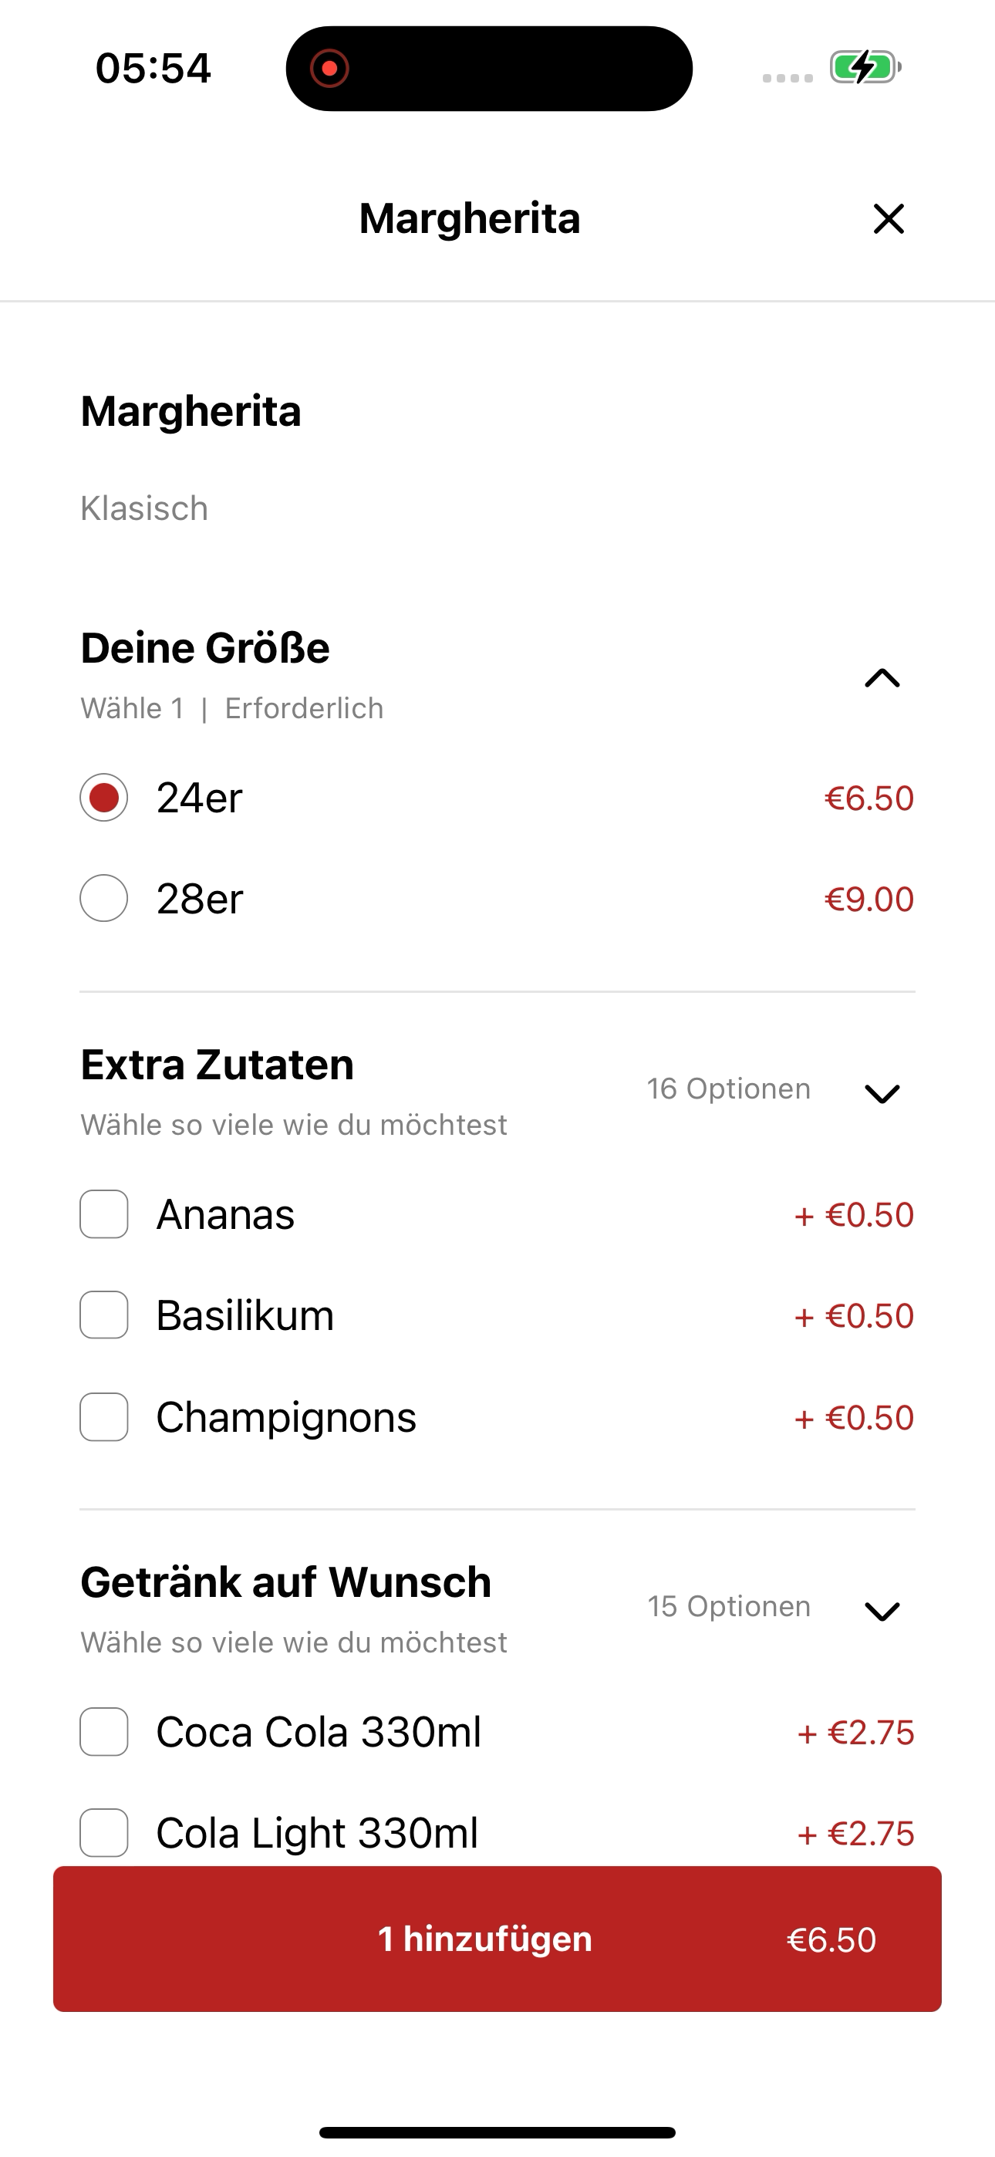Tap the battery charging icon in the status bar
Viewport: 995px width, 2157px height.
pyautogui.click(x=865, y=67)
